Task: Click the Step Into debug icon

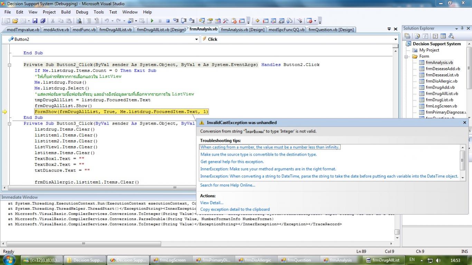Action: coord(176,21)
